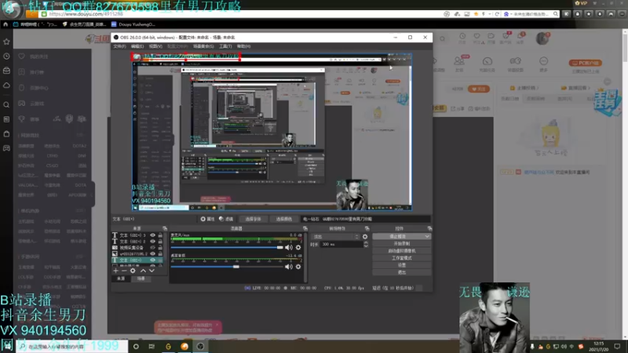
Task: Increase transition duration with up stepper
Action: (366, 242)
